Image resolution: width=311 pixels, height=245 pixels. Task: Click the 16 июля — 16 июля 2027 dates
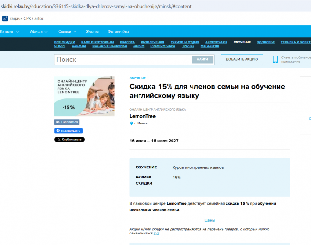click(154, 141)
